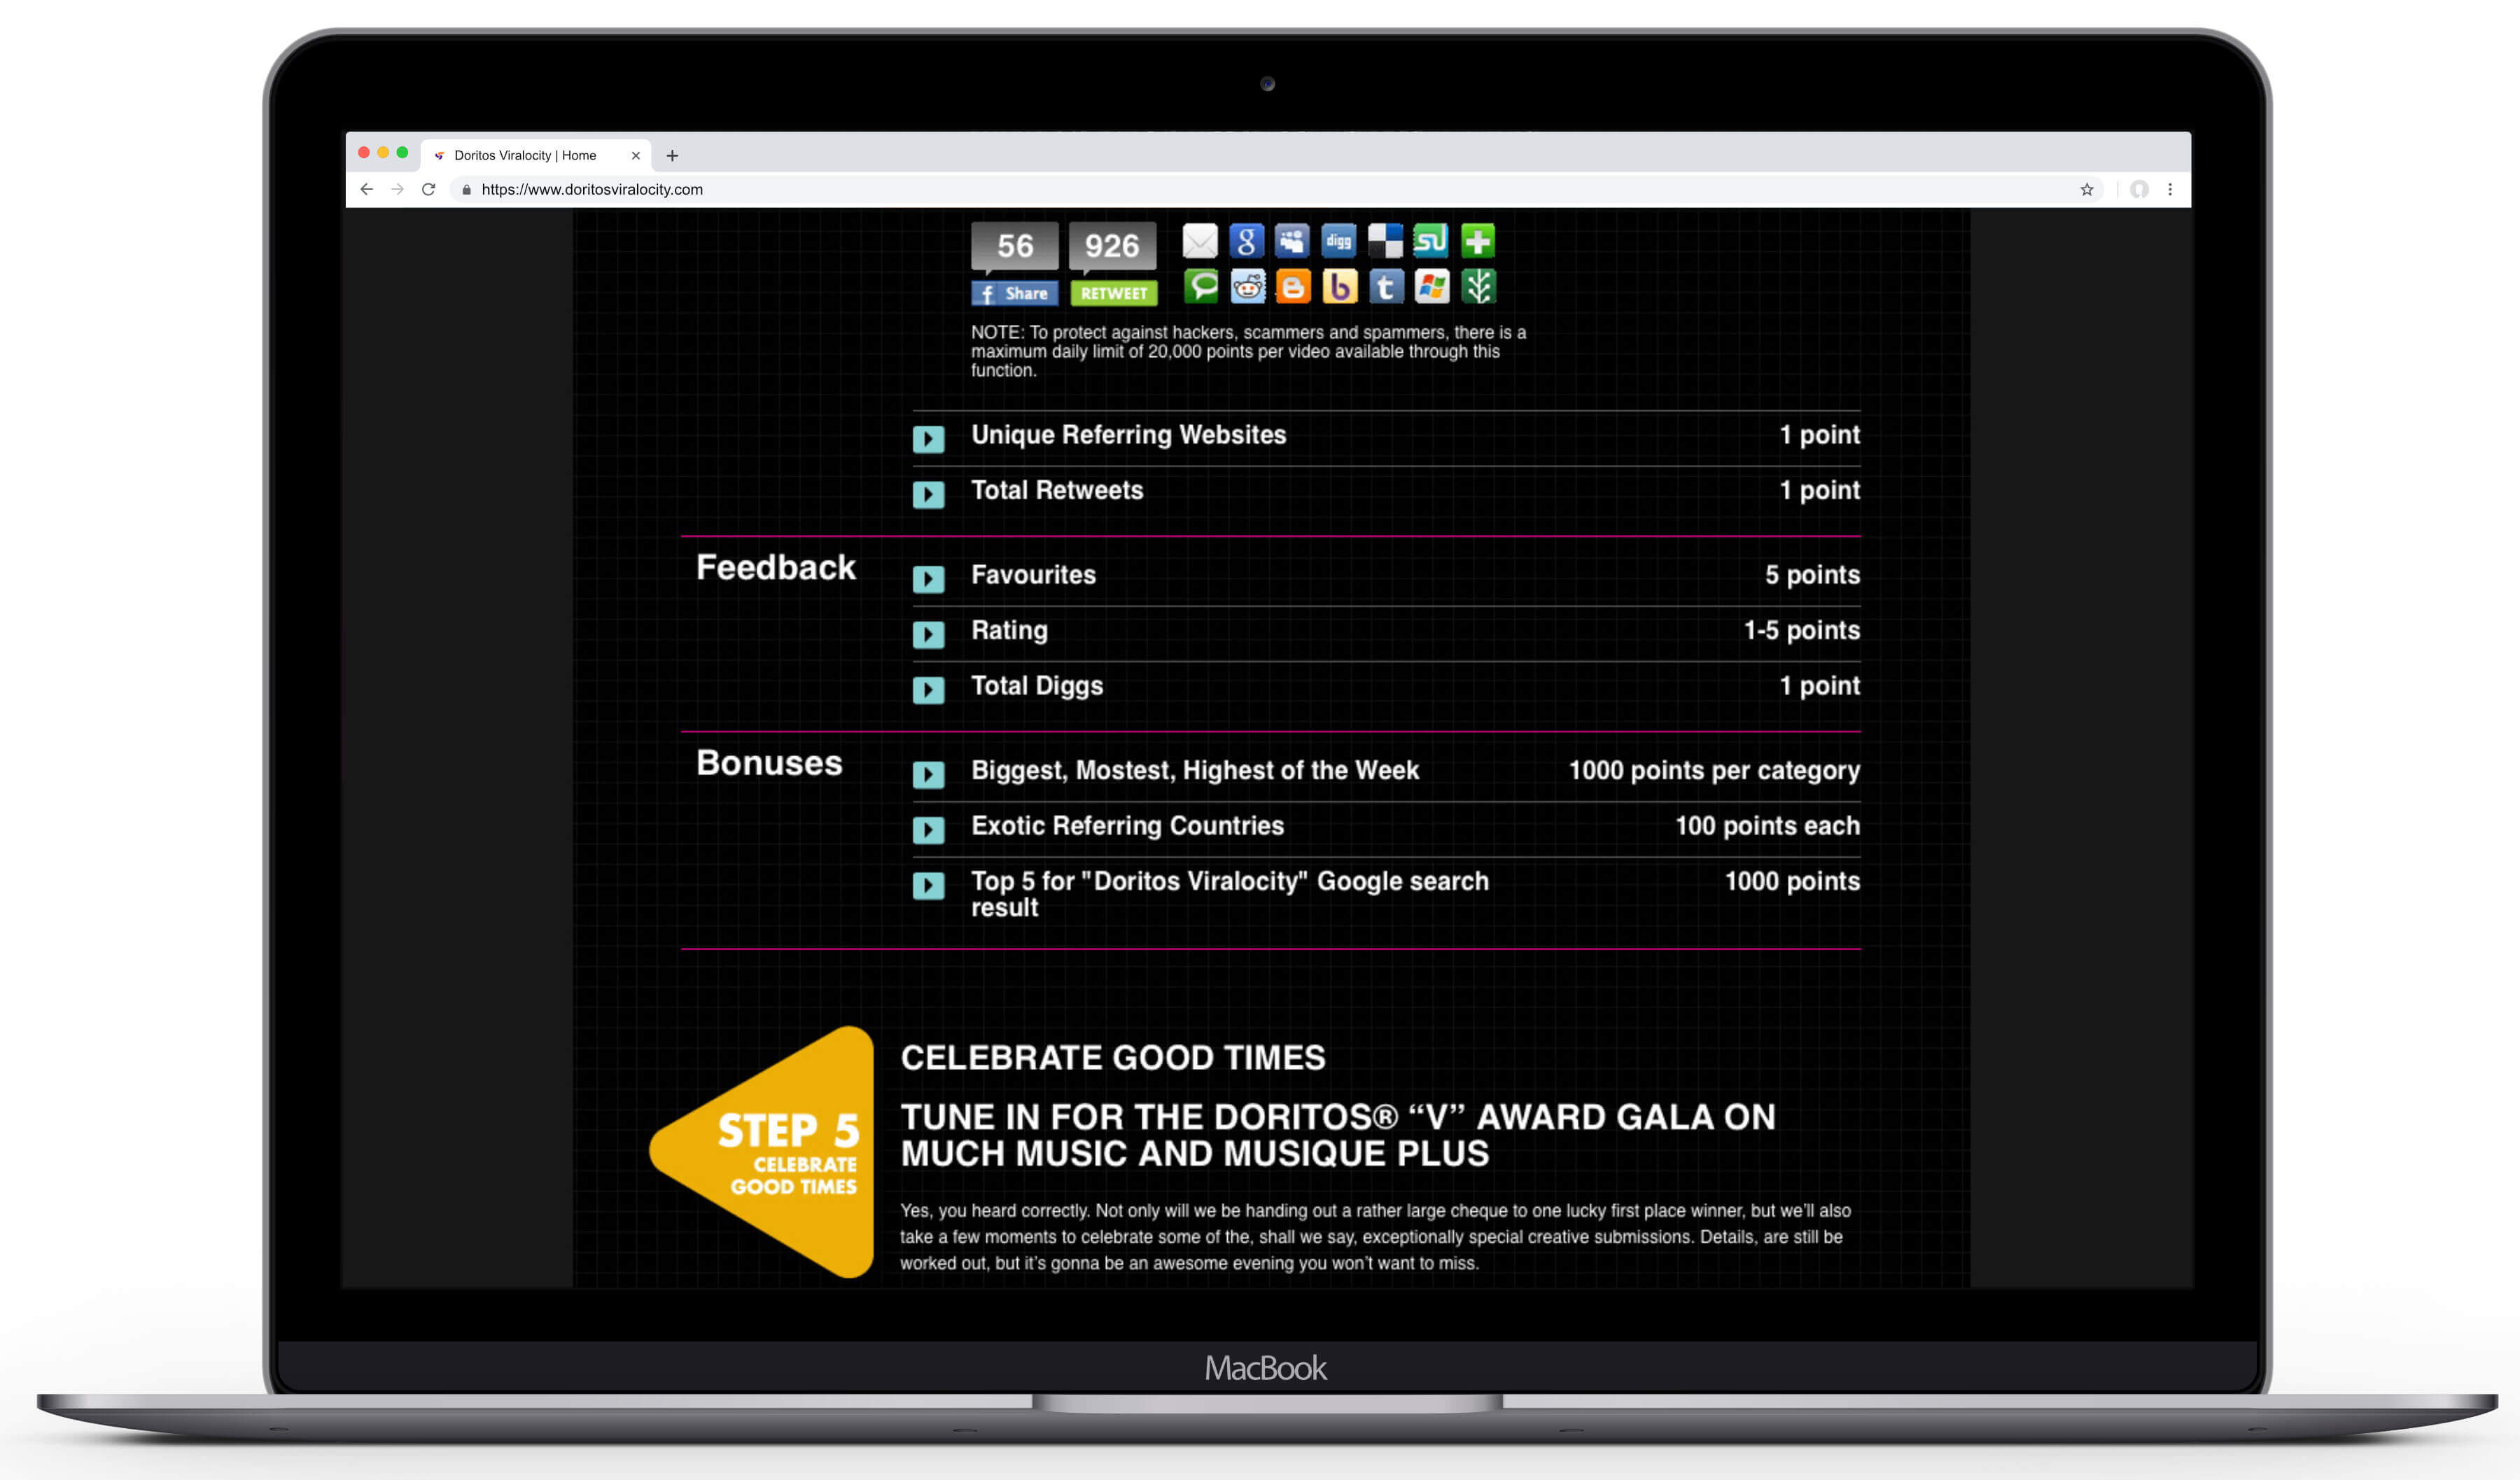Image resolution: width=2520 pixels, height=1480 pixels.
Task: Select Feedback section header
Action: 775,566
